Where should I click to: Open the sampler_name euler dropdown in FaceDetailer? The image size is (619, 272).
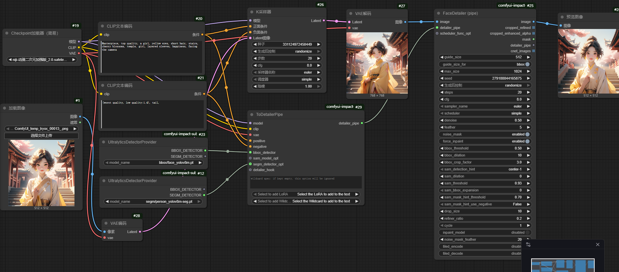pos(485,106)
